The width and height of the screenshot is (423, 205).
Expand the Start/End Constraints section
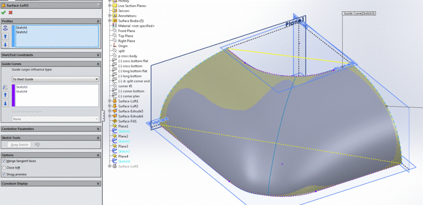98,55
